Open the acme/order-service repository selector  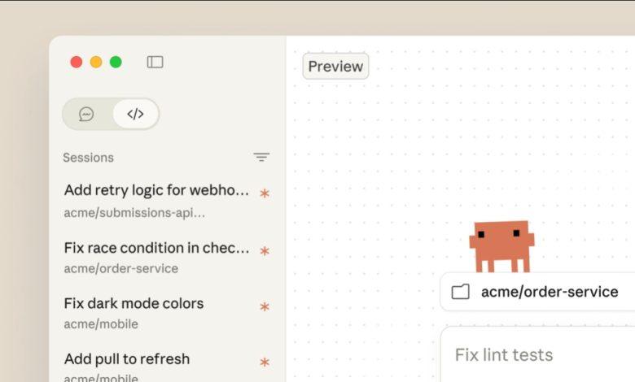[549, 292]
